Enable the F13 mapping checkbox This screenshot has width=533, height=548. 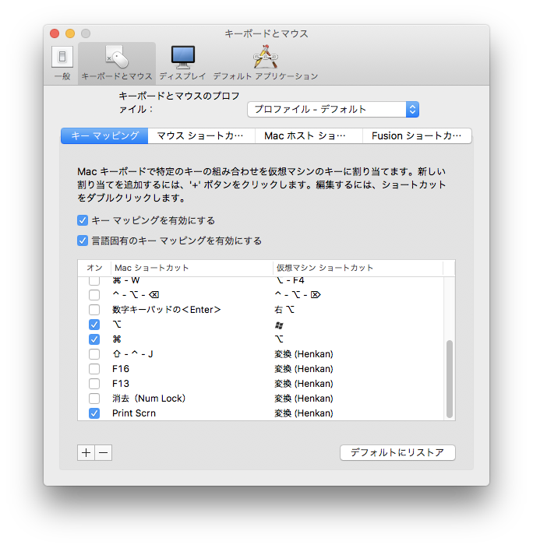(94, 384)
